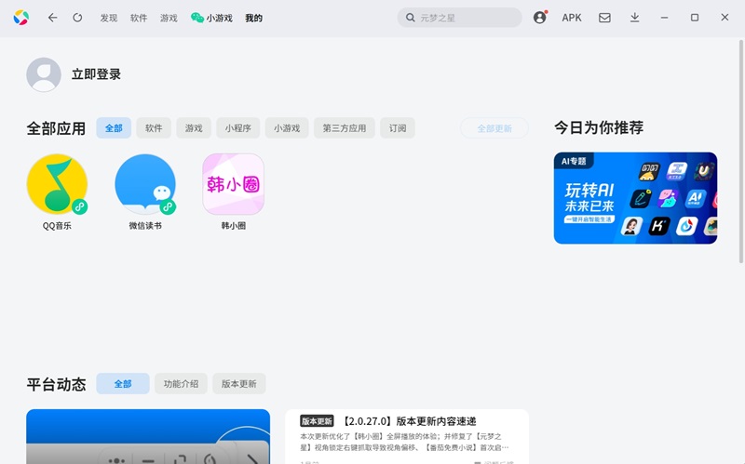
Task: Refresh the page with the reload icon
Action: click(77, 18)
